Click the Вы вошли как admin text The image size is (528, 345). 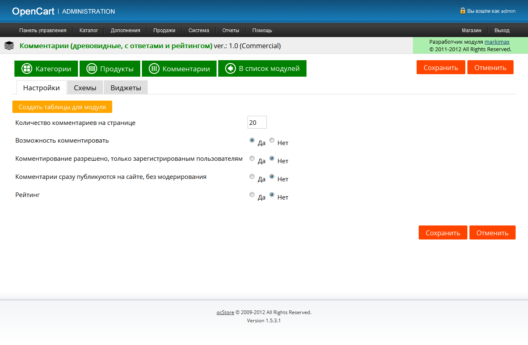coord(491,11)
